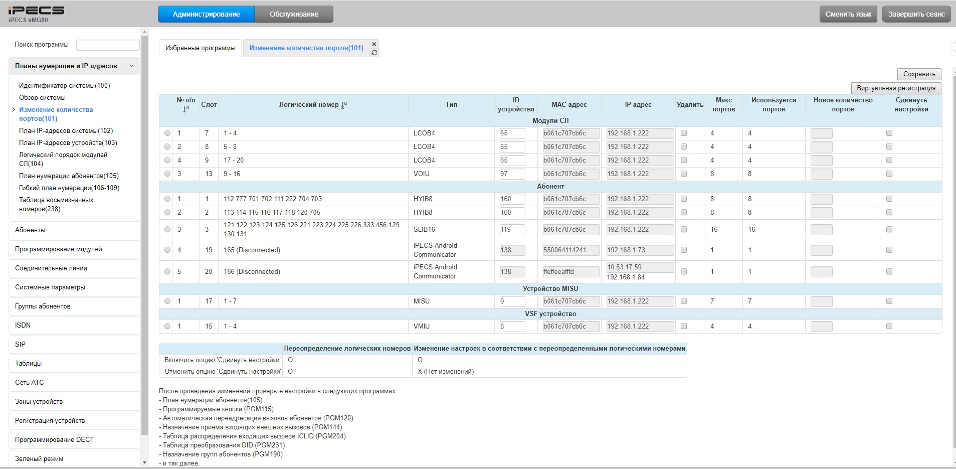The height and width of the screenshot is (469, 956).
Task: Switch to the 'Избранные программы' tab
Action: click(200, 48)
